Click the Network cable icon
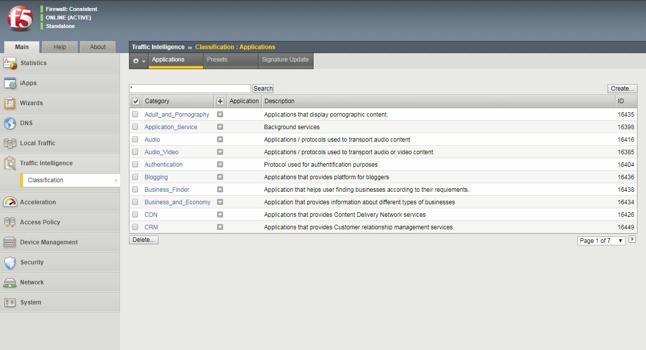 10,282
